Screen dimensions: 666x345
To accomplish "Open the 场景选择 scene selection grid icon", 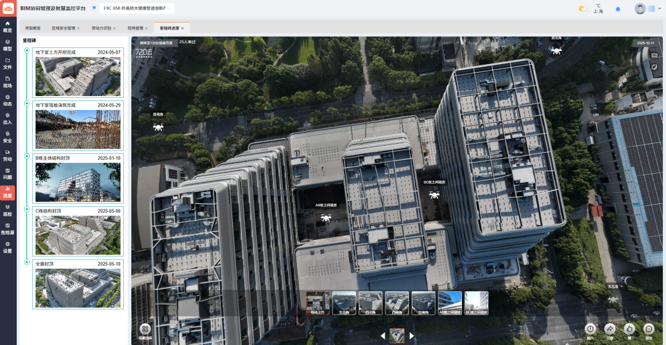I will (x=146, y=330).
